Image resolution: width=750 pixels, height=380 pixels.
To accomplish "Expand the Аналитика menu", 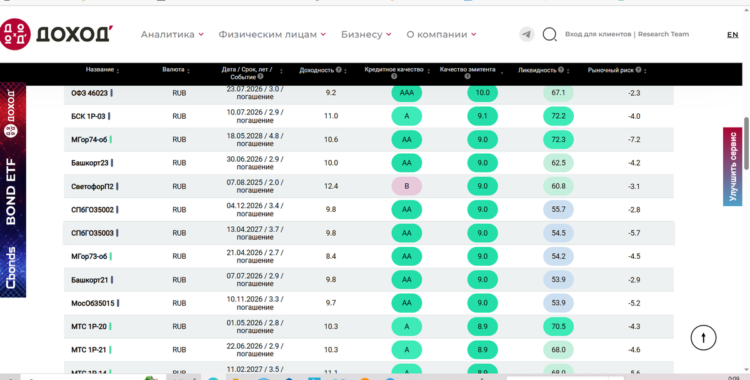I will 172,34.
